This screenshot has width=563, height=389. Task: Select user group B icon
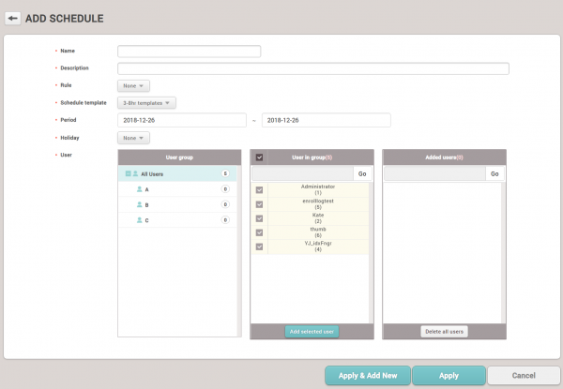point(139,204)
